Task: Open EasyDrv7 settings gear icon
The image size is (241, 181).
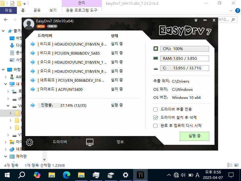Action: pos(30,142)
